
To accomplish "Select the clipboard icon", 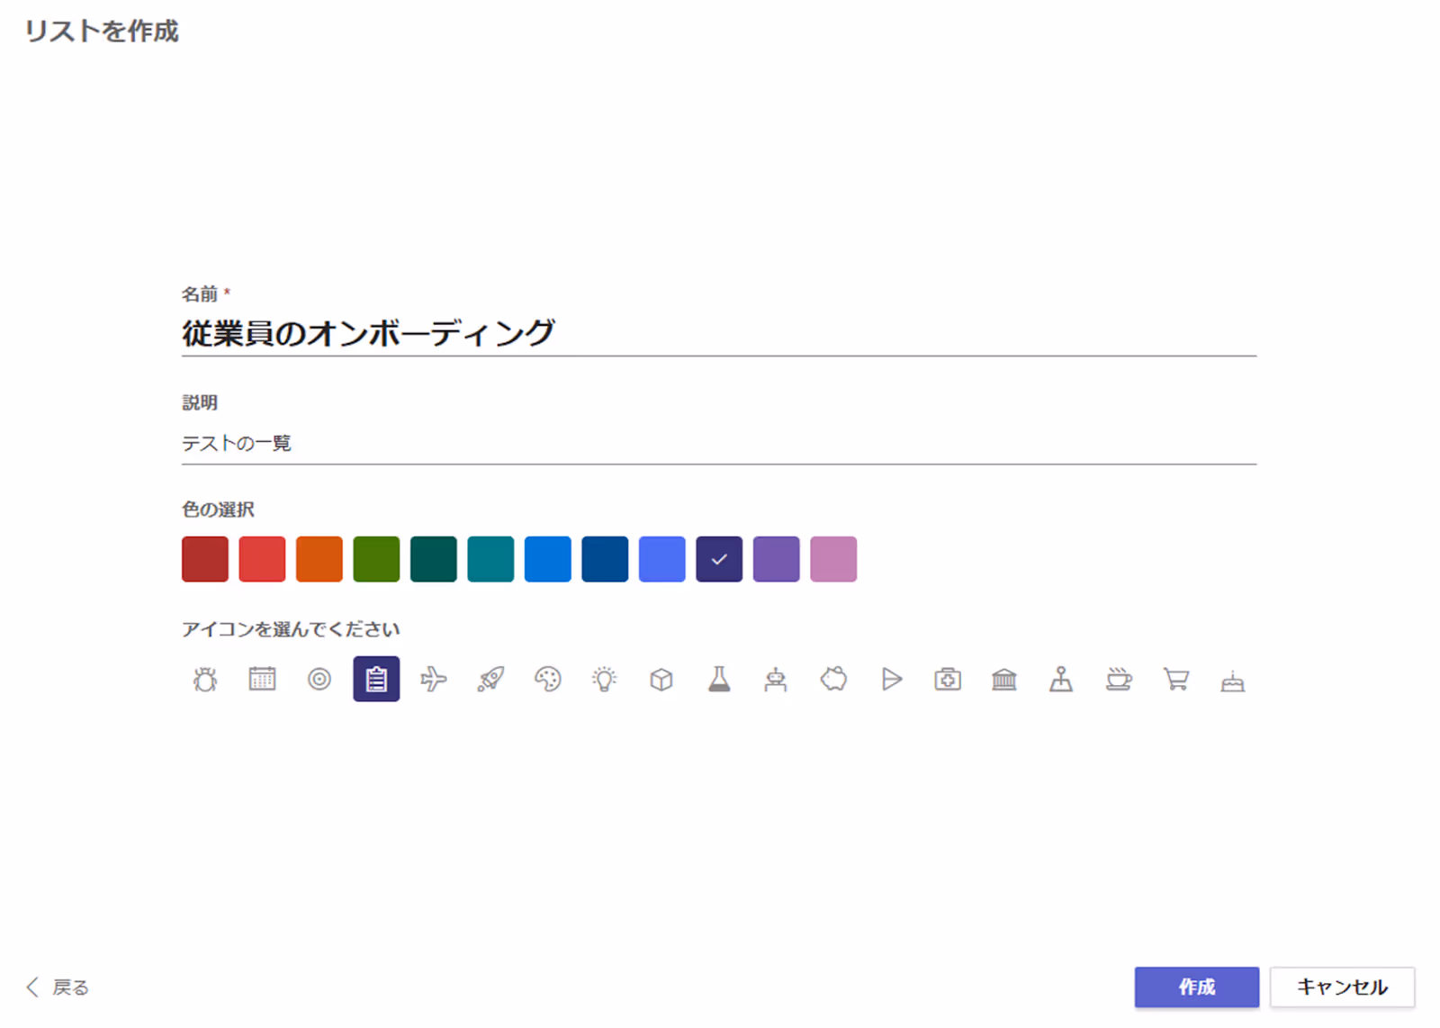I will tap(376, 679).
